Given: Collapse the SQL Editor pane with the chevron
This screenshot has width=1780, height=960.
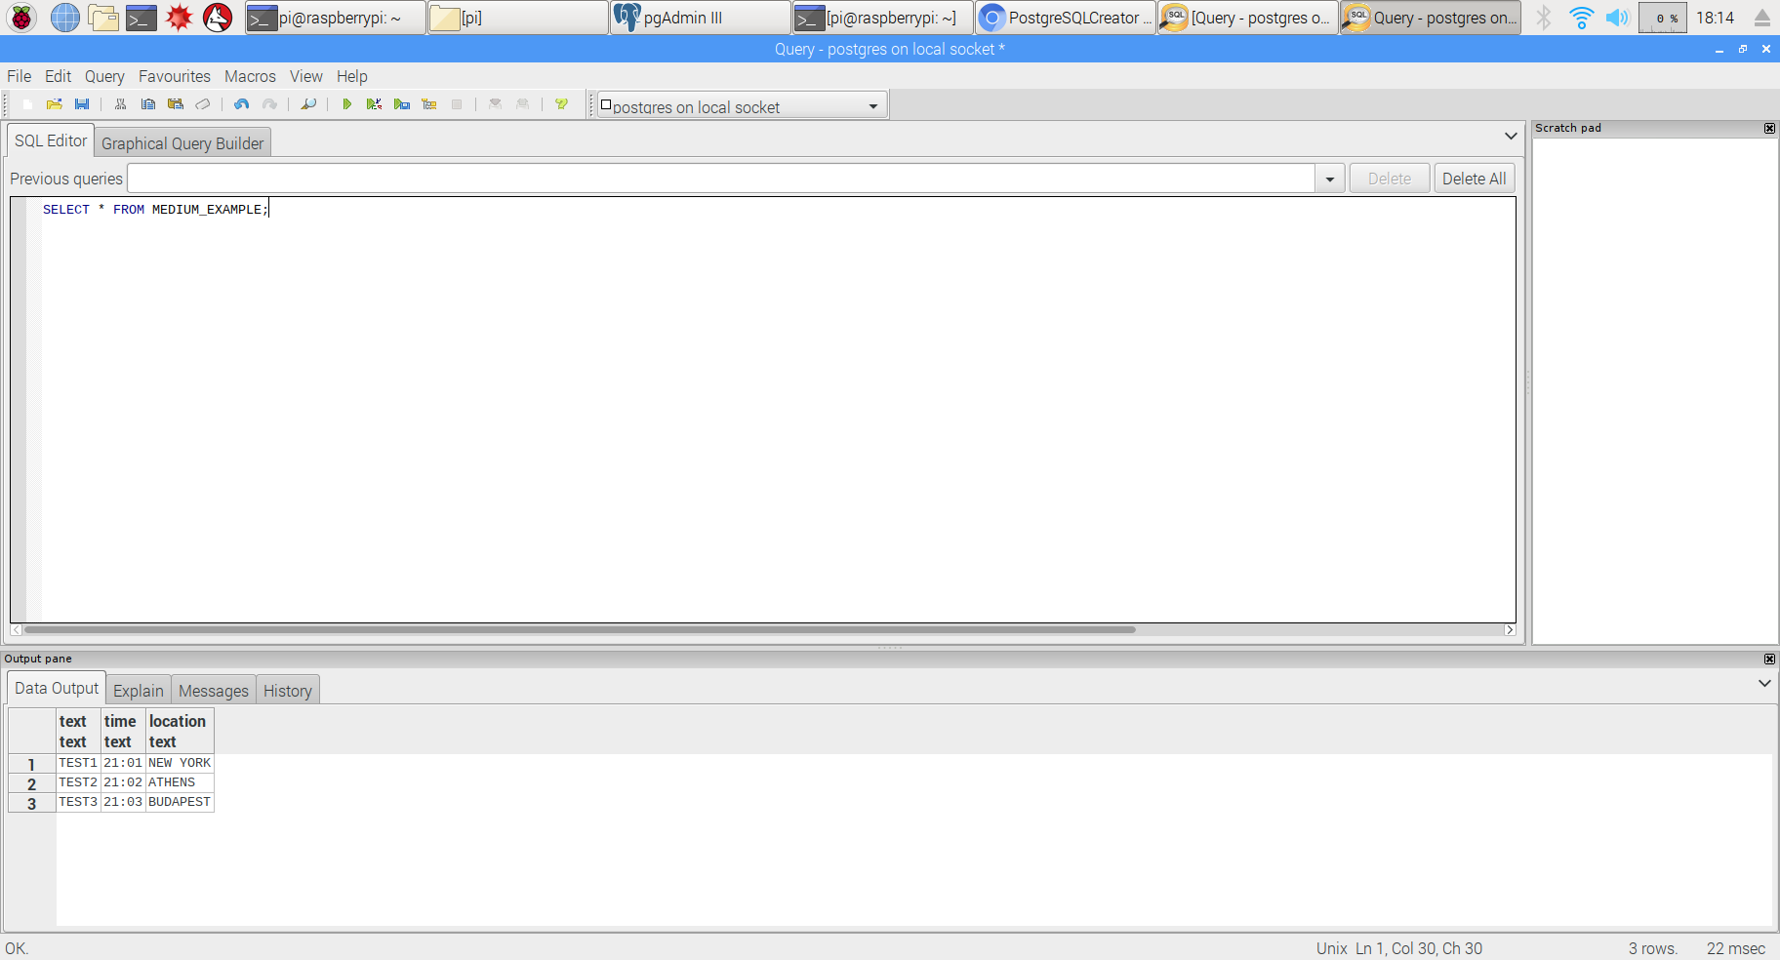Looking at the screenshot, I should click(x=1511, y=136).
